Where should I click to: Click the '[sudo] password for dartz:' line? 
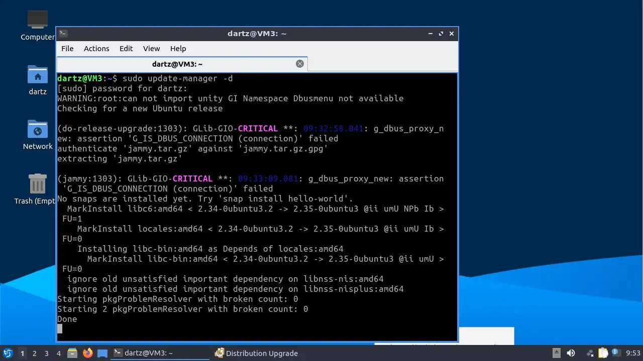click(122, 89)
